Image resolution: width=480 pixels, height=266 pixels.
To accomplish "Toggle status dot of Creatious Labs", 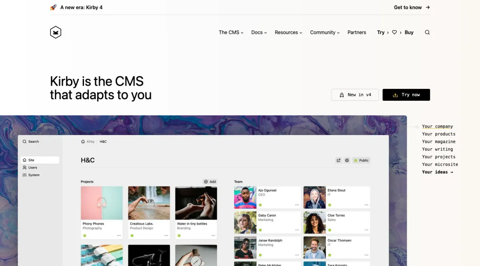I will (x=132, y=236).
